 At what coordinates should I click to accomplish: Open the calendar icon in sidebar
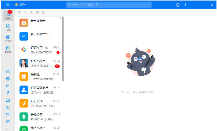point(8,79)
